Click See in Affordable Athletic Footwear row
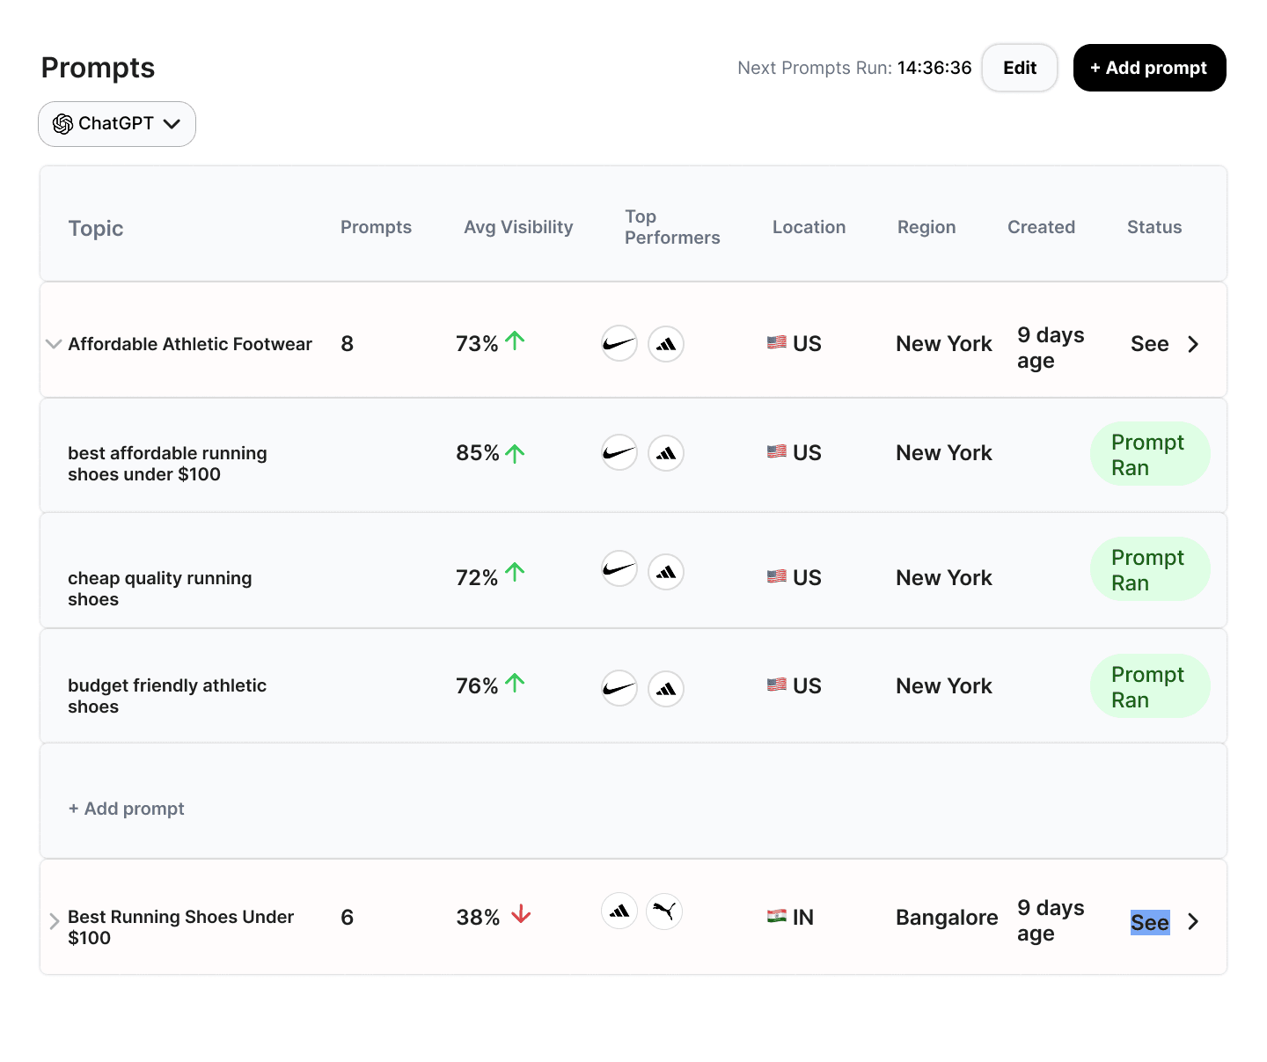The width and height of the screenshot is (1267, 1062). coord(1150,344)
